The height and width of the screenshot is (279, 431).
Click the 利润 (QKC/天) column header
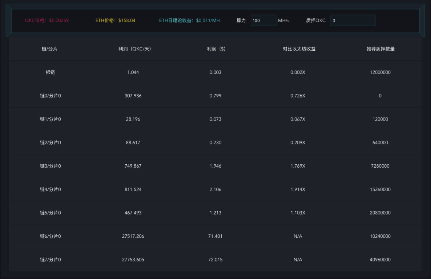click(135, 49)
